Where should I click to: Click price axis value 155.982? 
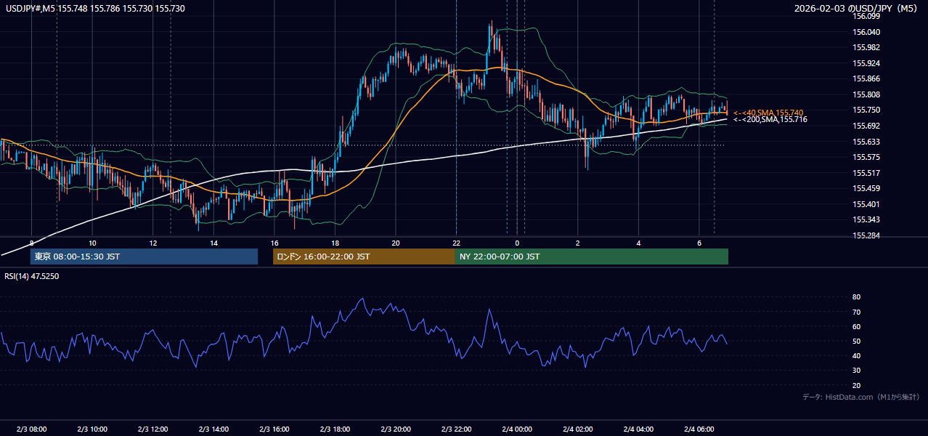pos(866,47)
